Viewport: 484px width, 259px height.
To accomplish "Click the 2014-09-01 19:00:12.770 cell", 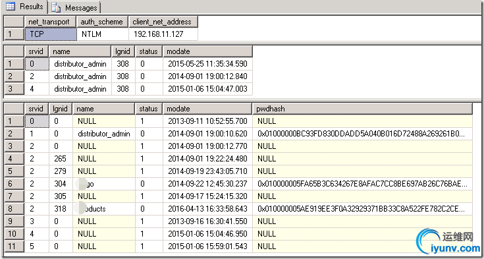I will (x=207, y=146).
